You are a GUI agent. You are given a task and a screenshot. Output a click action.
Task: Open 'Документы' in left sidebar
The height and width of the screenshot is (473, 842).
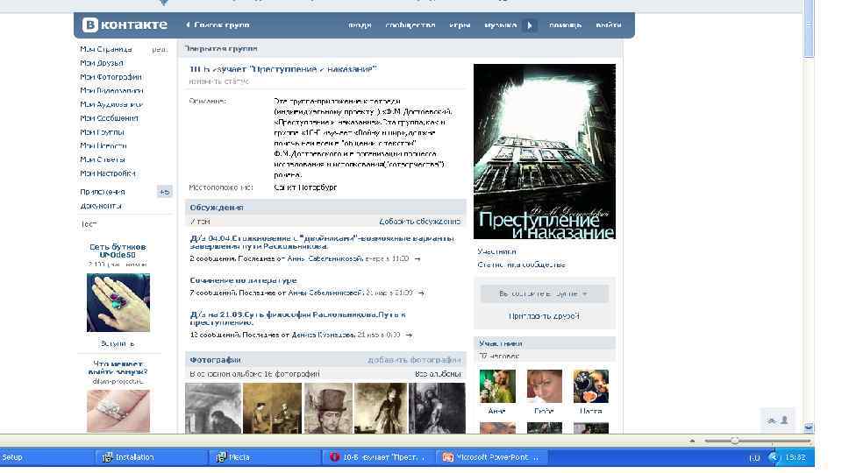(101, 206)
